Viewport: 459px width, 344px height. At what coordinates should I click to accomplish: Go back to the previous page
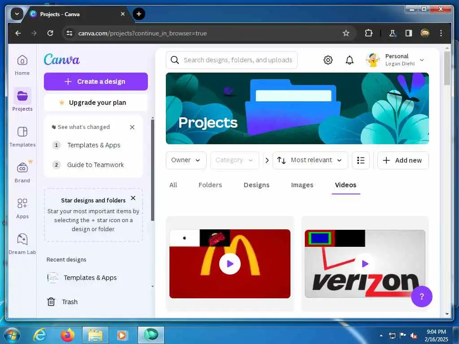click(18, 33)
